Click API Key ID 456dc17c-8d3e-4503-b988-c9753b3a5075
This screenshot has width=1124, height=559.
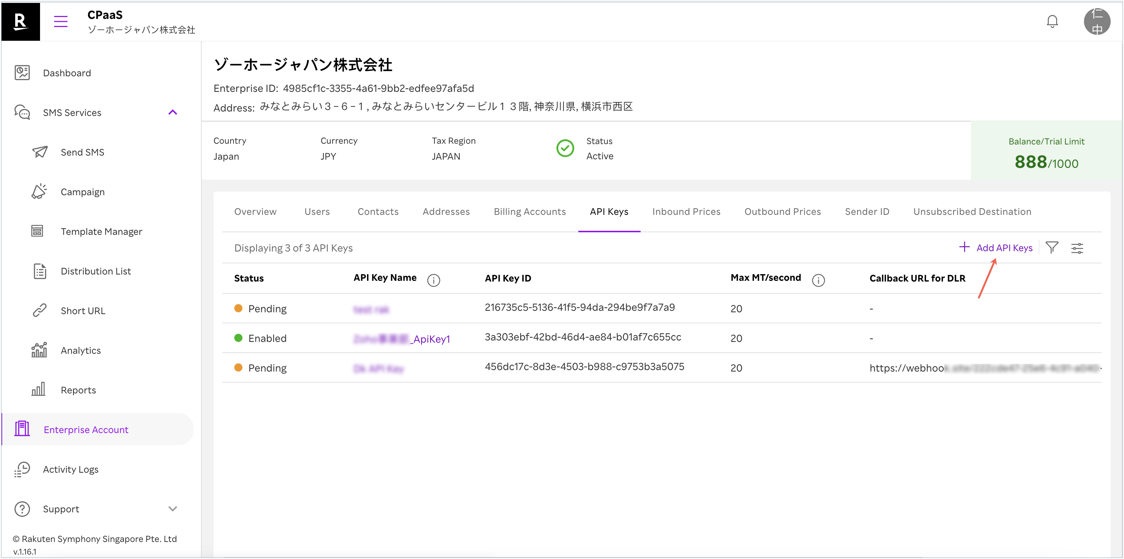pos(584,367)
